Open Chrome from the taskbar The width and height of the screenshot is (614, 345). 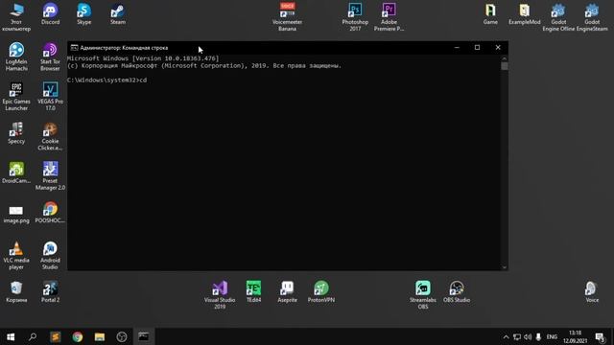[78, 336]
